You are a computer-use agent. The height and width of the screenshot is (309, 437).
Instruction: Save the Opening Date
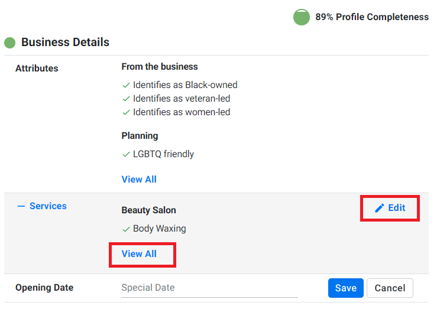point(345,288)
